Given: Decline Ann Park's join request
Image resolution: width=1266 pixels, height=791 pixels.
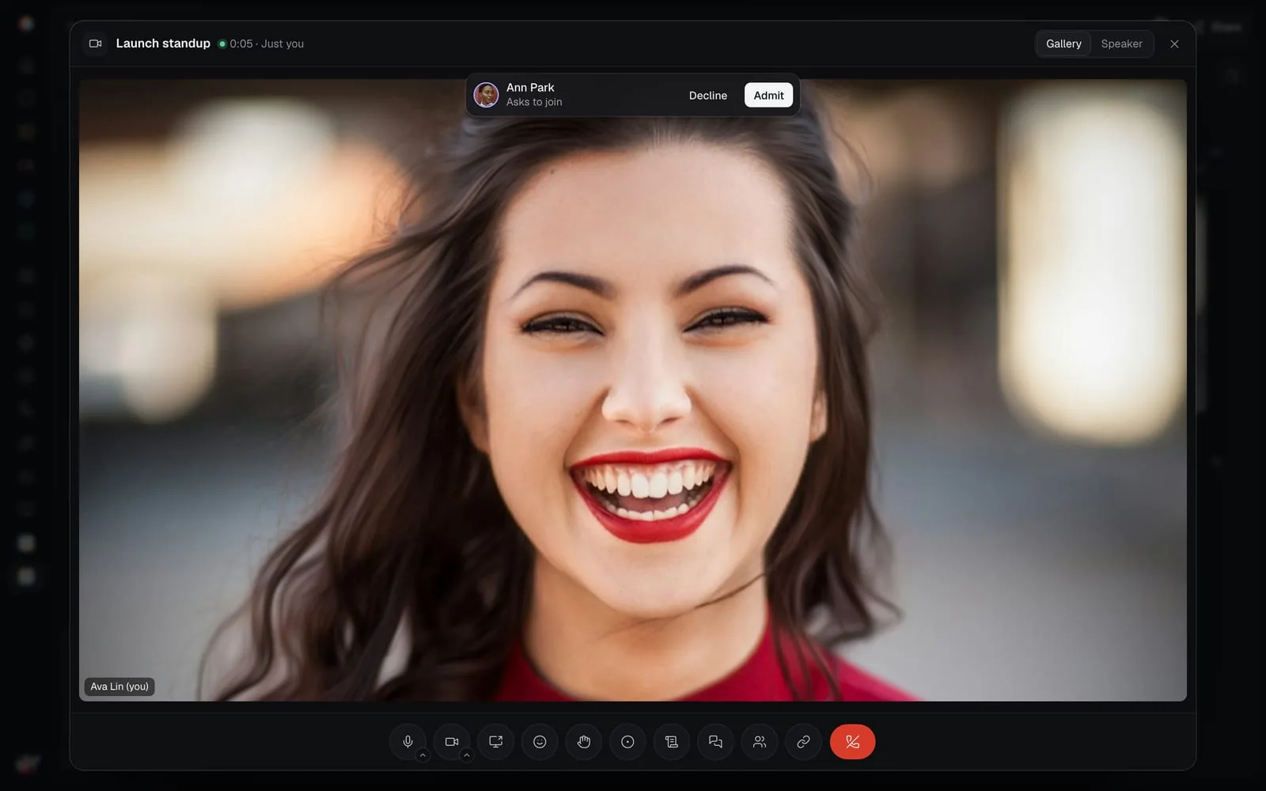Looking at the screenshot, I should tap(707, 95).
